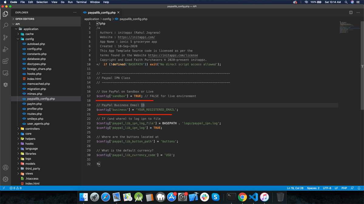Change the PHP language mode

(344, 188)
